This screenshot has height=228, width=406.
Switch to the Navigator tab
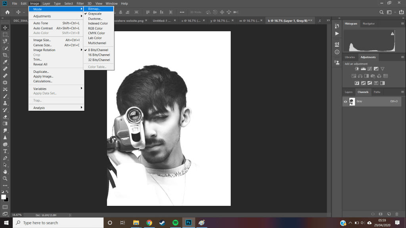[x=368, y=24]
